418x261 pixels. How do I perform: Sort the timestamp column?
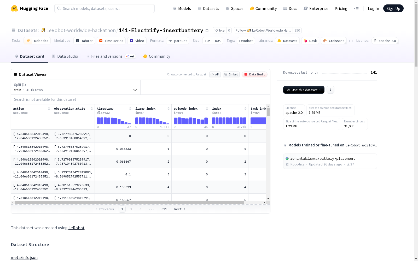pos(130,109)
